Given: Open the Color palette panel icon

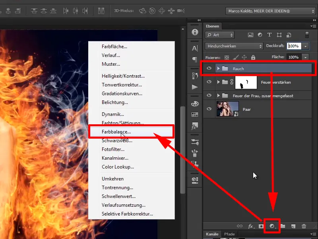Looking at the screenshot, I should (x=195, y=104).
